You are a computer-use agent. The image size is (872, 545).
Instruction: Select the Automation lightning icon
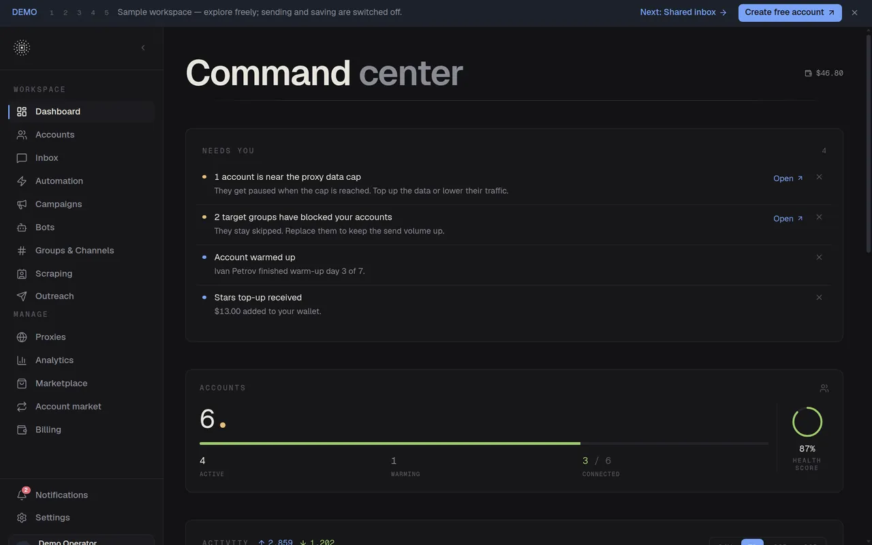22,181
